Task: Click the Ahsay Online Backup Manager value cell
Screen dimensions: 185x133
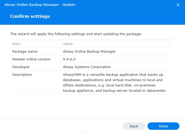Action: point(89,51)
